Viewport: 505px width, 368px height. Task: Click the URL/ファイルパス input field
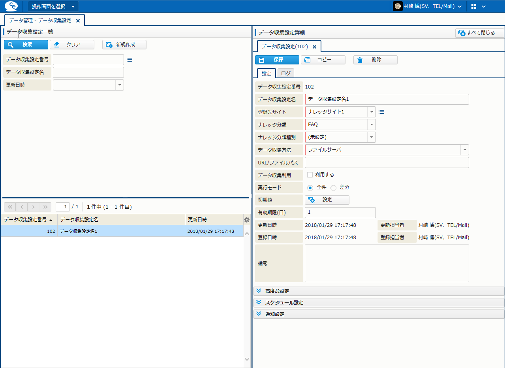tap(387, 162)
